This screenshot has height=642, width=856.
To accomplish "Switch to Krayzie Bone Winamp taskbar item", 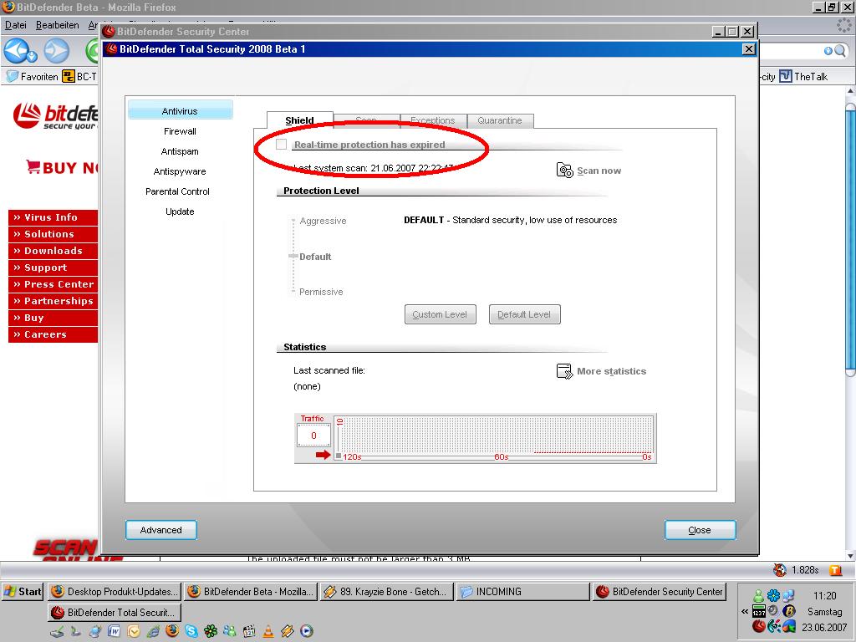I will [386, 591].
